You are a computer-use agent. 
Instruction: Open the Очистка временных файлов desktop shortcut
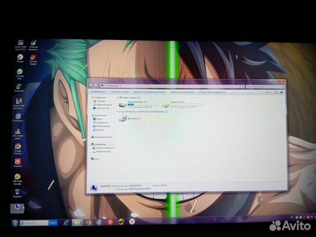click(x=33, y=45)
